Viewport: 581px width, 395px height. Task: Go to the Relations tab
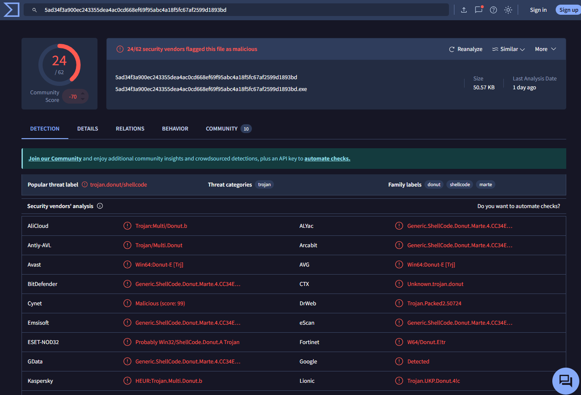pyautogui.click(x=130, y=129)
